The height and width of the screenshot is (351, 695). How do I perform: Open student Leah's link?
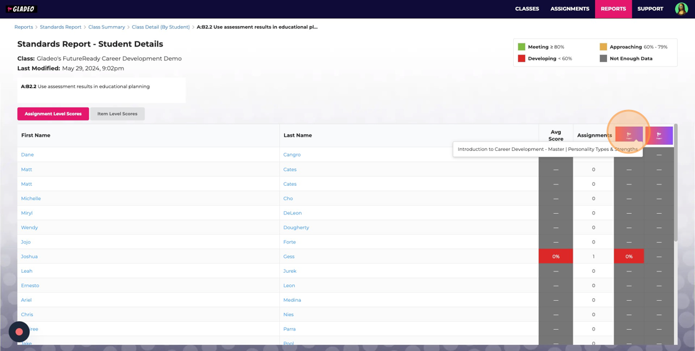click(x=27, y=271)
